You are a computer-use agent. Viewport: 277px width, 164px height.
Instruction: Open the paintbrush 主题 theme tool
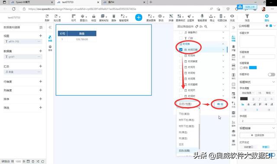click(190, 18)
